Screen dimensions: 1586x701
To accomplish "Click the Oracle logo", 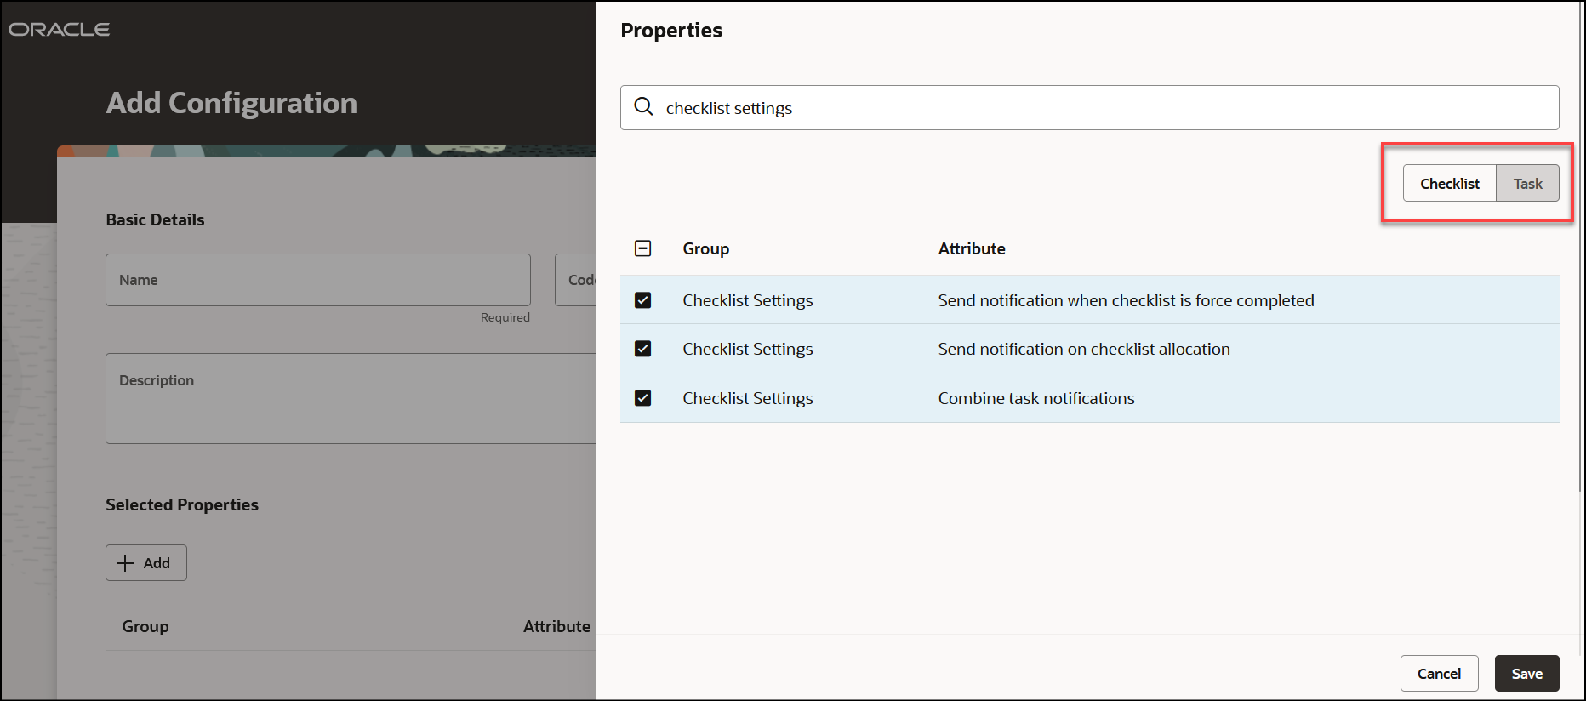I will point(60,30).
